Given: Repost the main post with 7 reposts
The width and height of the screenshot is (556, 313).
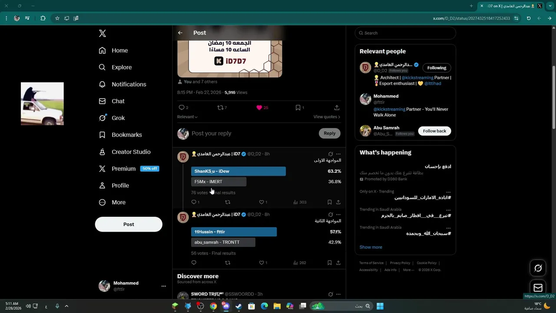Looking at the screenshot, I should [222, 107].
